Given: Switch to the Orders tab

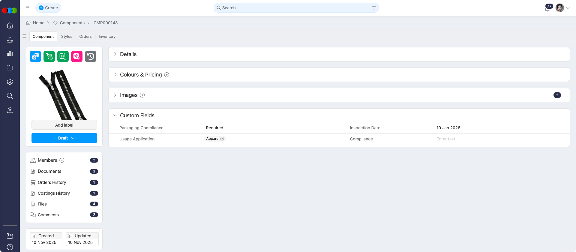Looking at the screenshot, I should (85, 36).
